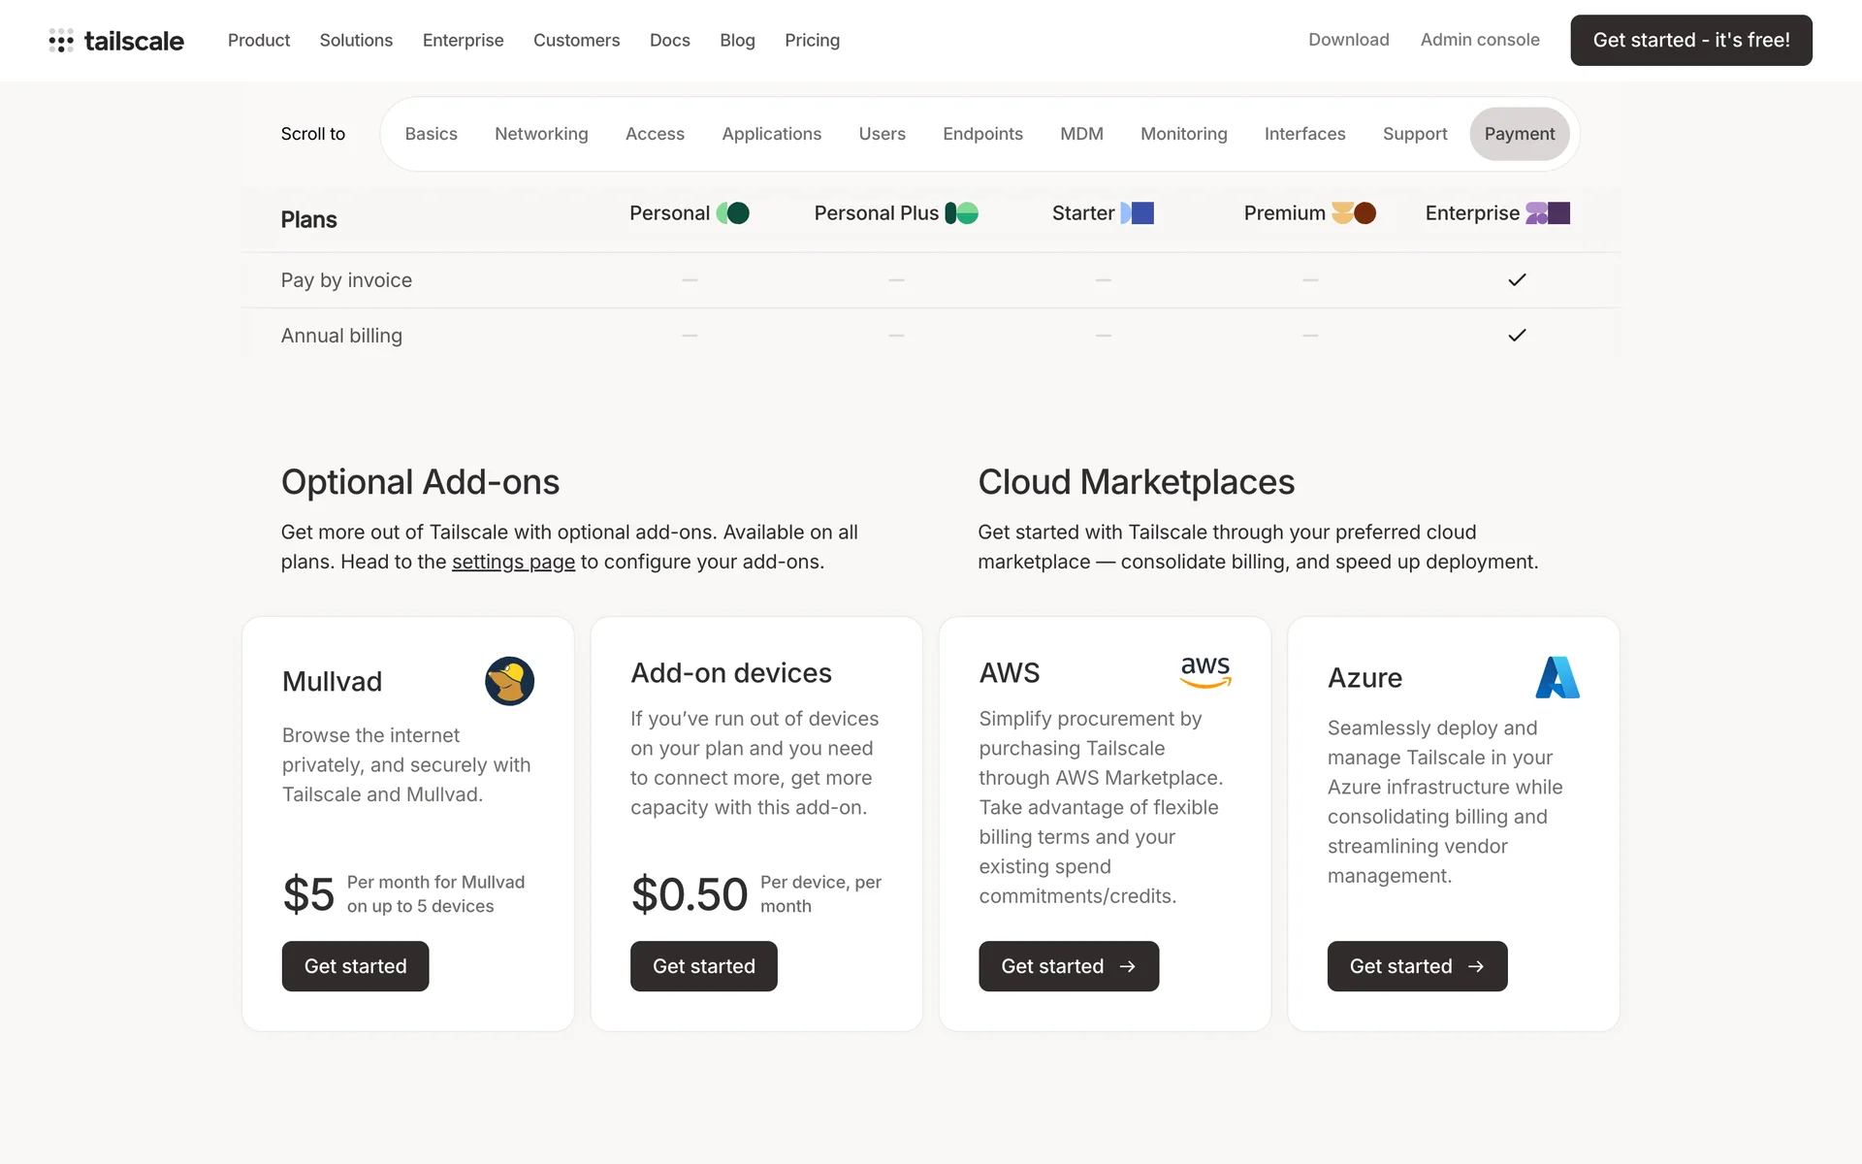Image resolution: width=1862 pixels, height=1164 pixels.
Task: Click Get started in the Azure card
Action: pyautogui.click(x=1417, y=966)
